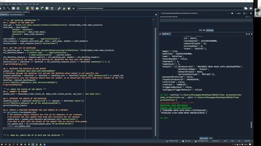Screen dimensions: 261x146
Task: Open IPython console options menu icon
Action: [252, 34]
